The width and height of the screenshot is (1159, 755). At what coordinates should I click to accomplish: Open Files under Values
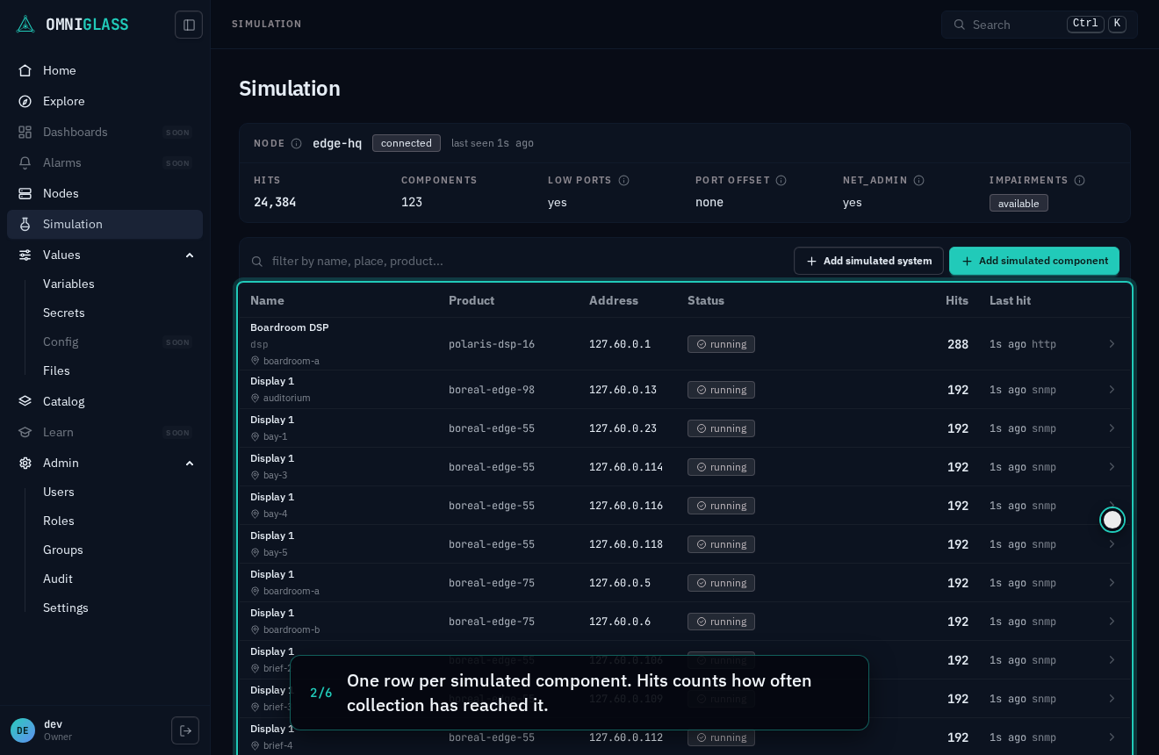tap(56, 370)
